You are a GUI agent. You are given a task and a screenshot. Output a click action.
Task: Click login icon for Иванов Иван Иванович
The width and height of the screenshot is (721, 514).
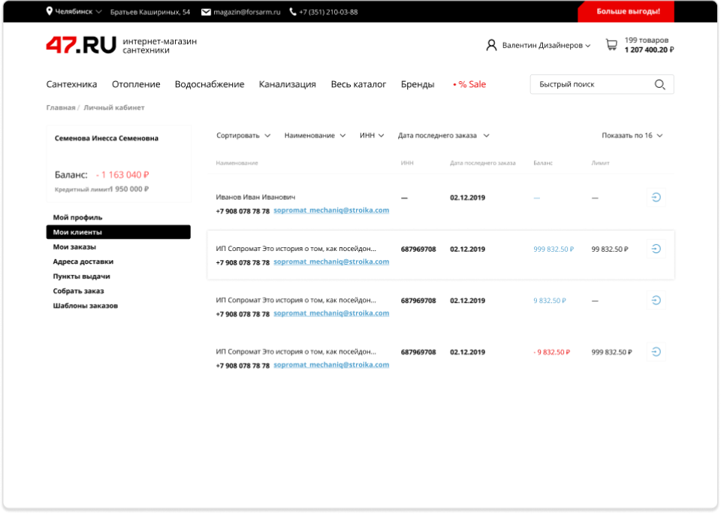pyautogui.click(x=656, y=198)
